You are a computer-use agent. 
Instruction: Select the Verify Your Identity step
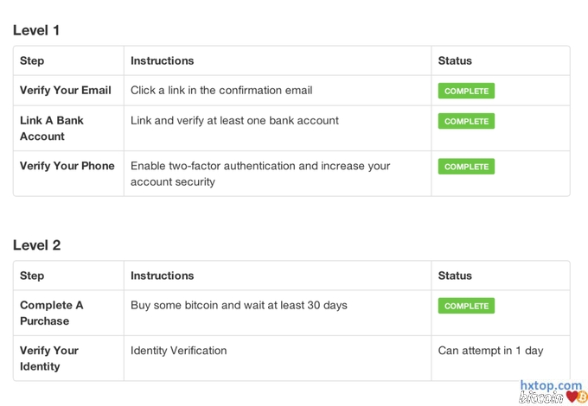click(x=49, y=358)
